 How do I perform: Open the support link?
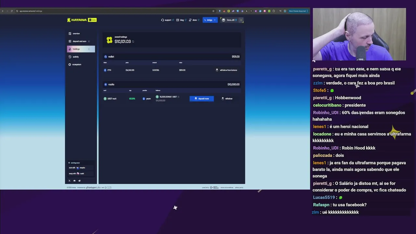click(167, 20)
